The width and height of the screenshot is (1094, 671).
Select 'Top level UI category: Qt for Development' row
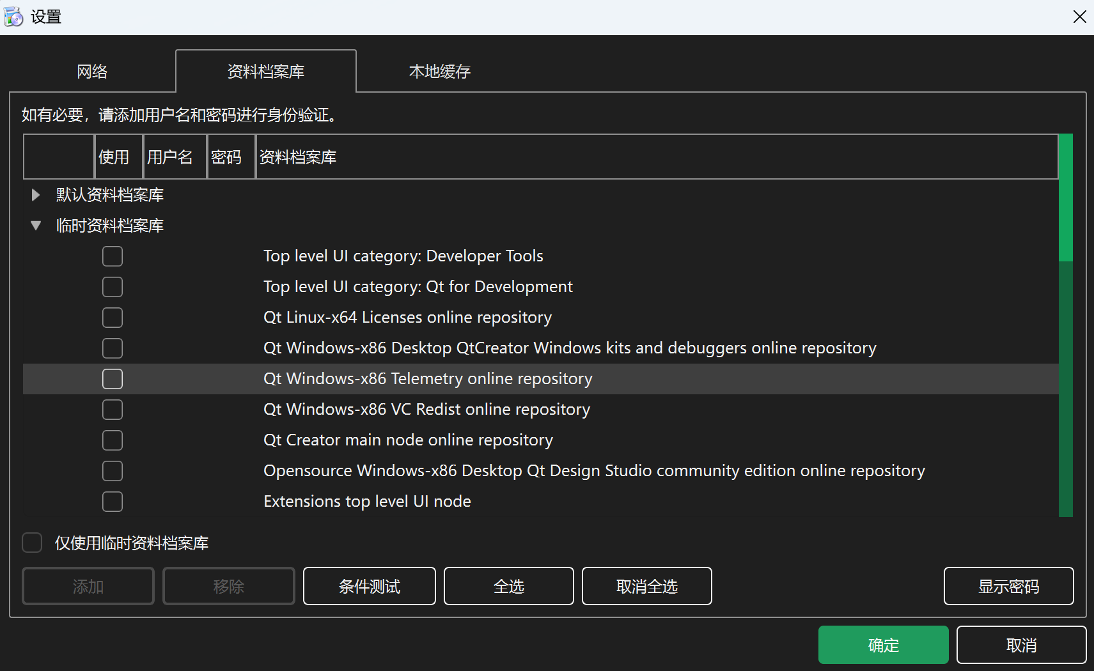tap(541, 287)
